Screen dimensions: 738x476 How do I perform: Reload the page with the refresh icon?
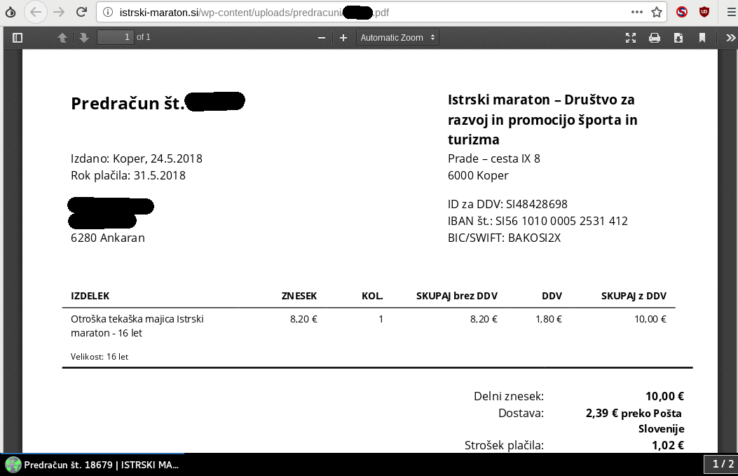pos(81,12)
